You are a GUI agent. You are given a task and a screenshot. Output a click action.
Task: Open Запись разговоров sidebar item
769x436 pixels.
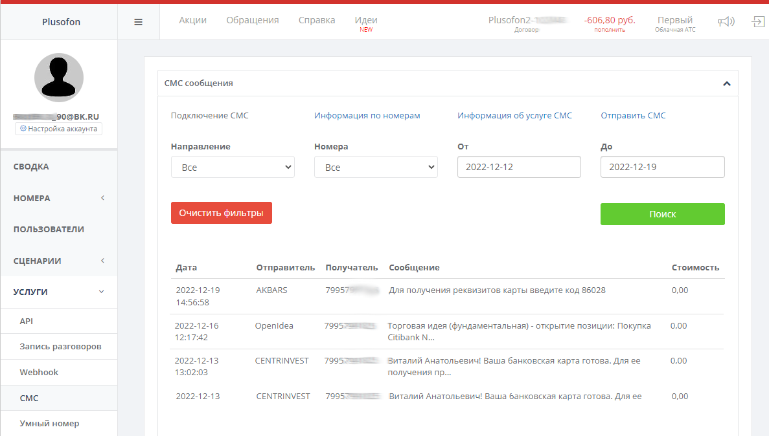pyautogui.click(x=60, y=346)
